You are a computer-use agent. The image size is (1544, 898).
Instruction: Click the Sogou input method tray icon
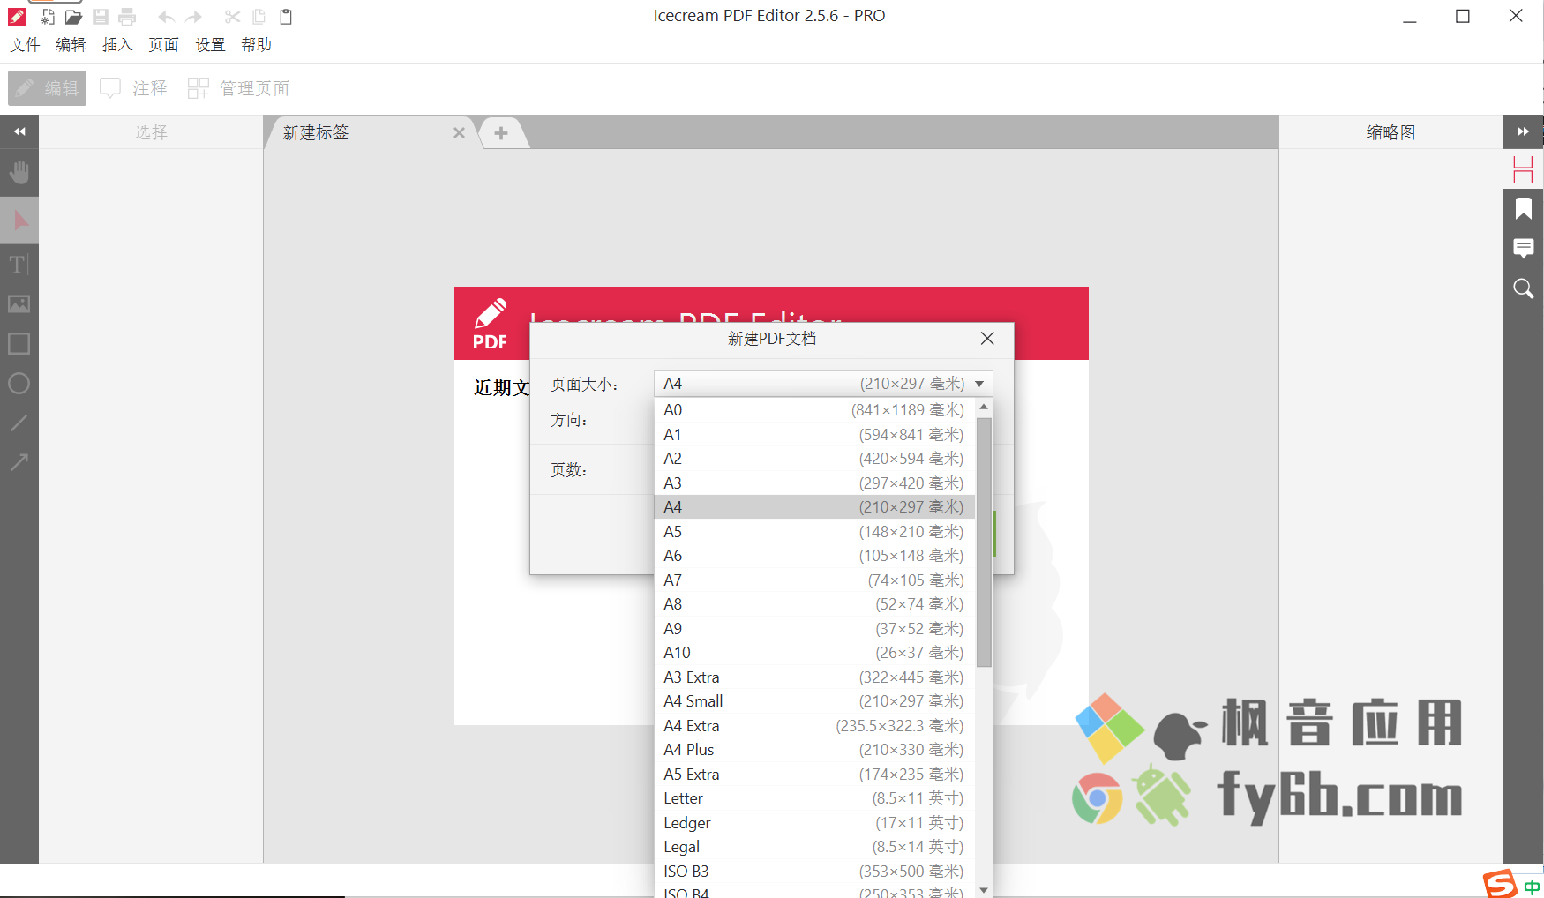click(1500, 884)
